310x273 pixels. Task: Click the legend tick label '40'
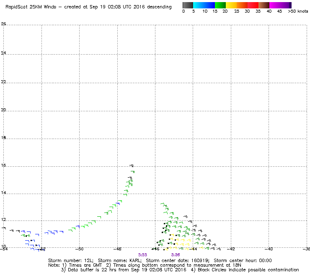(269, 11)
